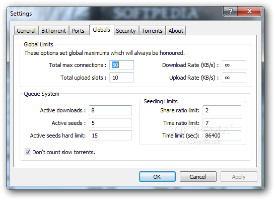Viewport: 275px width, 200px height.
Task: Open the Torrents tab
Action: (x=152, y=31)
